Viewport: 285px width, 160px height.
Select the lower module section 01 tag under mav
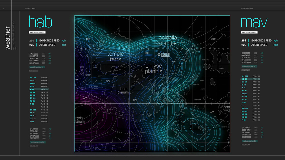coord(249,141)
